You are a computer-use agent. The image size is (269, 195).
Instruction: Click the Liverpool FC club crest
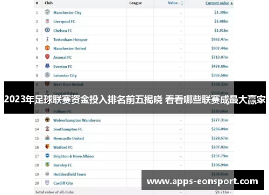(x=47, y=21)
